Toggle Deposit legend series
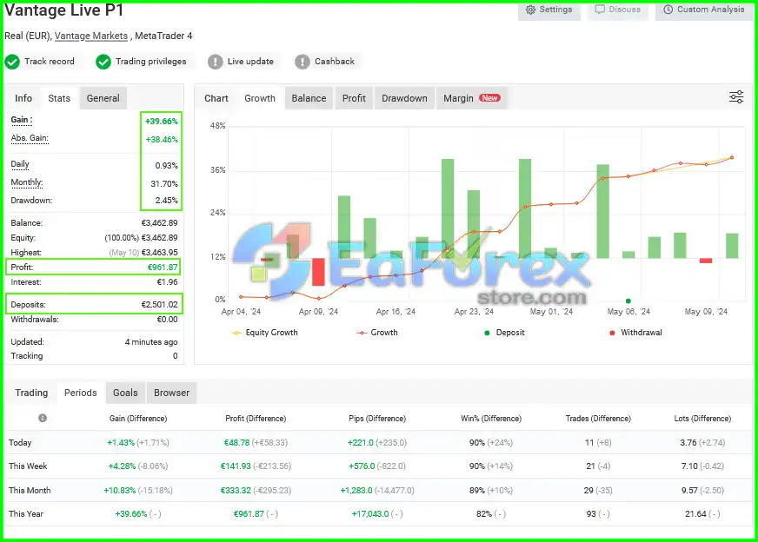Viewport: 758px width, 542px height. point(504,333)
